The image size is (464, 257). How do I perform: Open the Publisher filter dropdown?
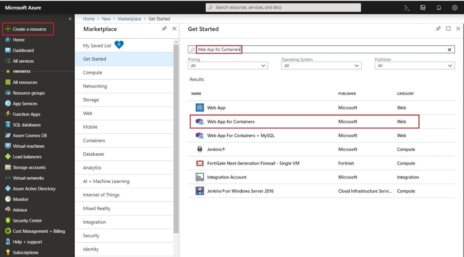tap(414, 65)
